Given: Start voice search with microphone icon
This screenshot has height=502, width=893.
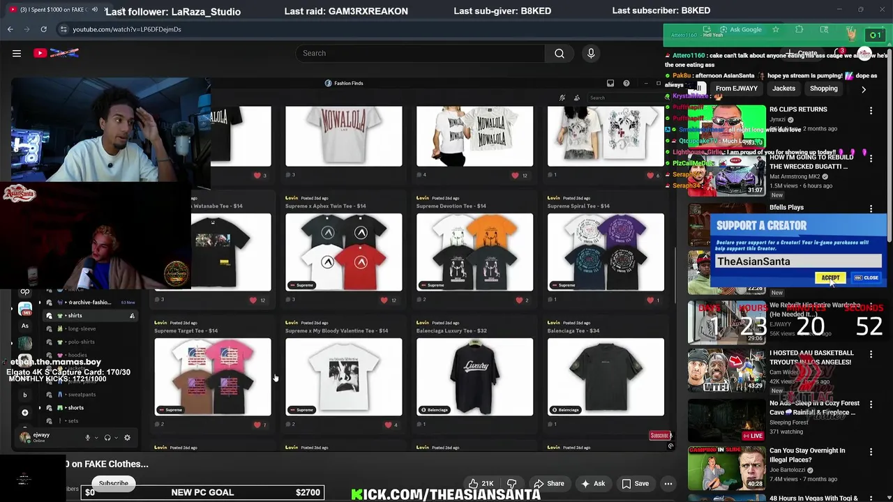Looking at the screenshot, I should click(591, 53).
